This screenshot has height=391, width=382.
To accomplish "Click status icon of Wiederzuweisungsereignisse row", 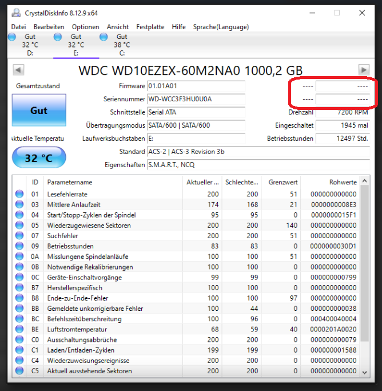I will (19, 360).
